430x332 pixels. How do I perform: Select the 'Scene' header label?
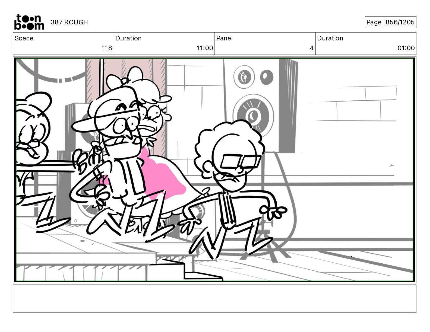[24, 38]
